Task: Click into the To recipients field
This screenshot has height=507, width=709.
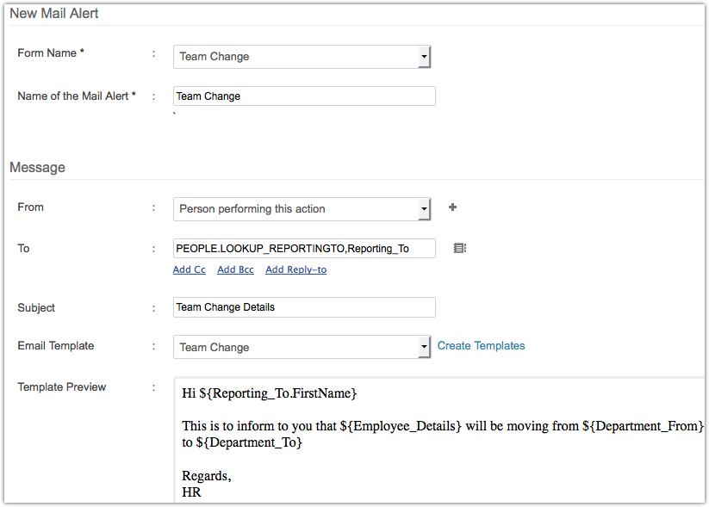Action: tap(304, 249)
